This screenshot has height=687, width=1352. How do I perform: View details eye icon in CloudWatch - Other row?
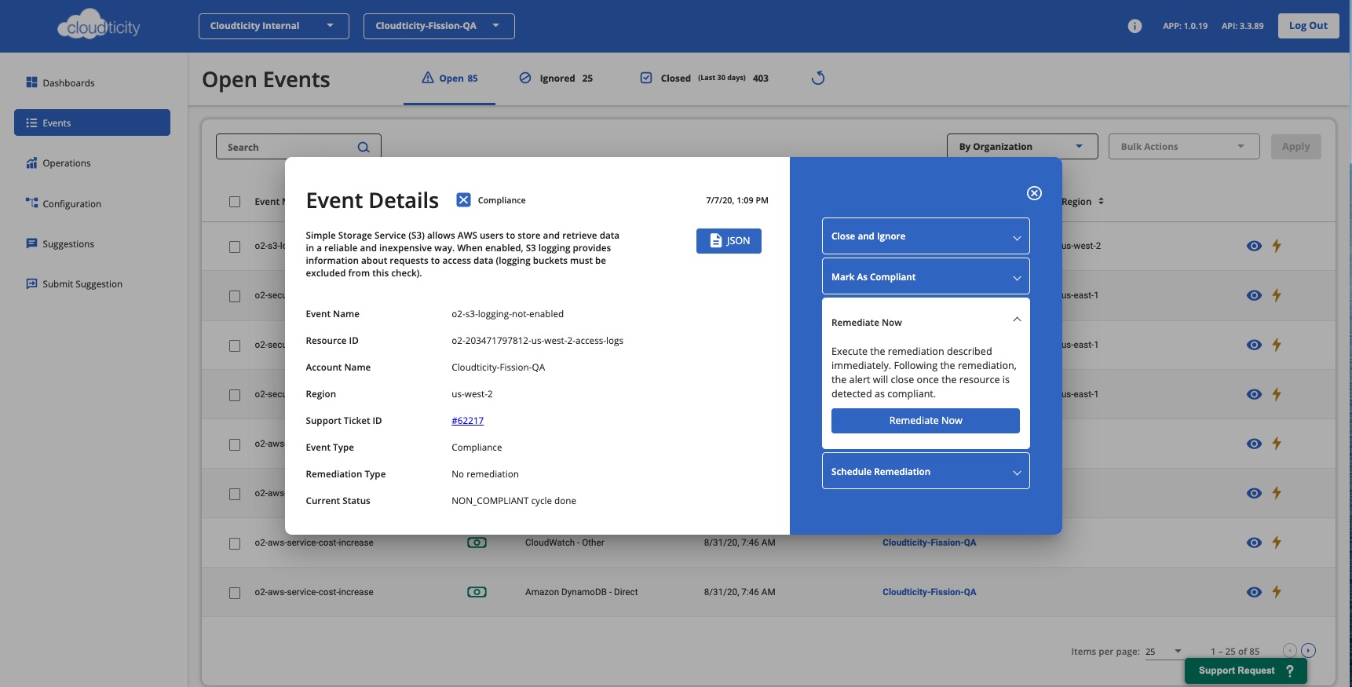click(1254, 543)
